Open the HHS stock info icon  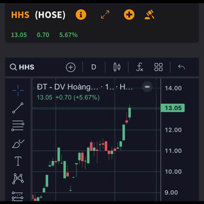[81, 14]
